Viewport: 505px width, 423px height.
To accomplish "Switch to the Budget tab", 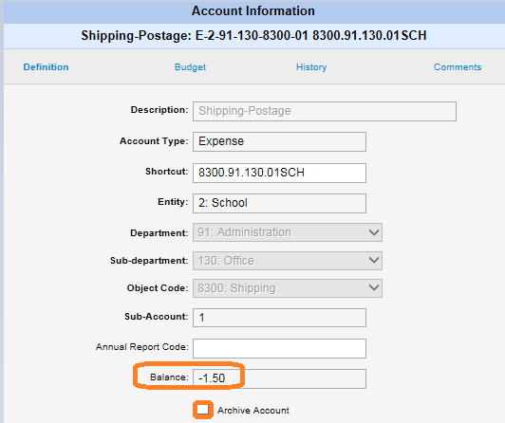I will pyautogui.click(x=190, y=67).
